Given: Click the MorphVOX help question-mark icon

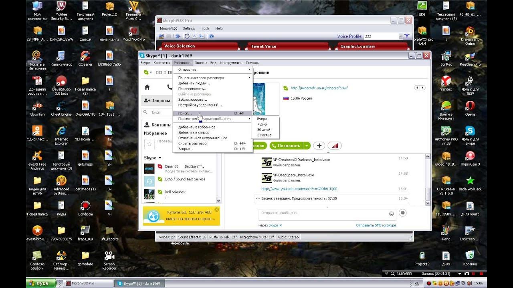Looking at the screenshot, I should 211,36.
